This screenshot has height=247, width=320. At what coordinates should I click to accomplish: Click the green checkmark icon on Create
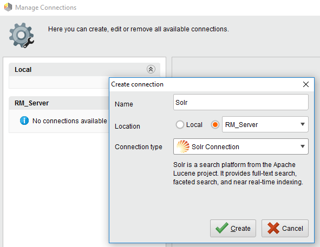click(x=222, y=228)
